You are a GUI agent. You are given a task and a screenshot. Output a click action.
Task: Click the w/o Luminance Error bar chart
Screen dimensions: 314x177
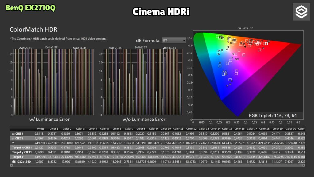click(x=143, y=82)
